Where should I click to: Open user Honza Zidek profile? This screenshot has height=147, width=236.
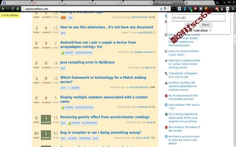[143, 138]
